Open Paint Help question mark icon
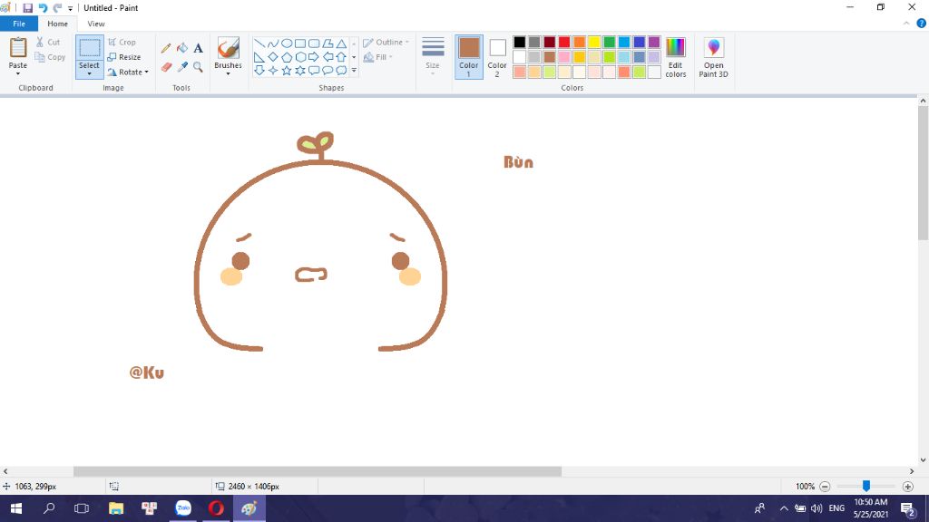This screenshot has width=929, height=522. 922,24
